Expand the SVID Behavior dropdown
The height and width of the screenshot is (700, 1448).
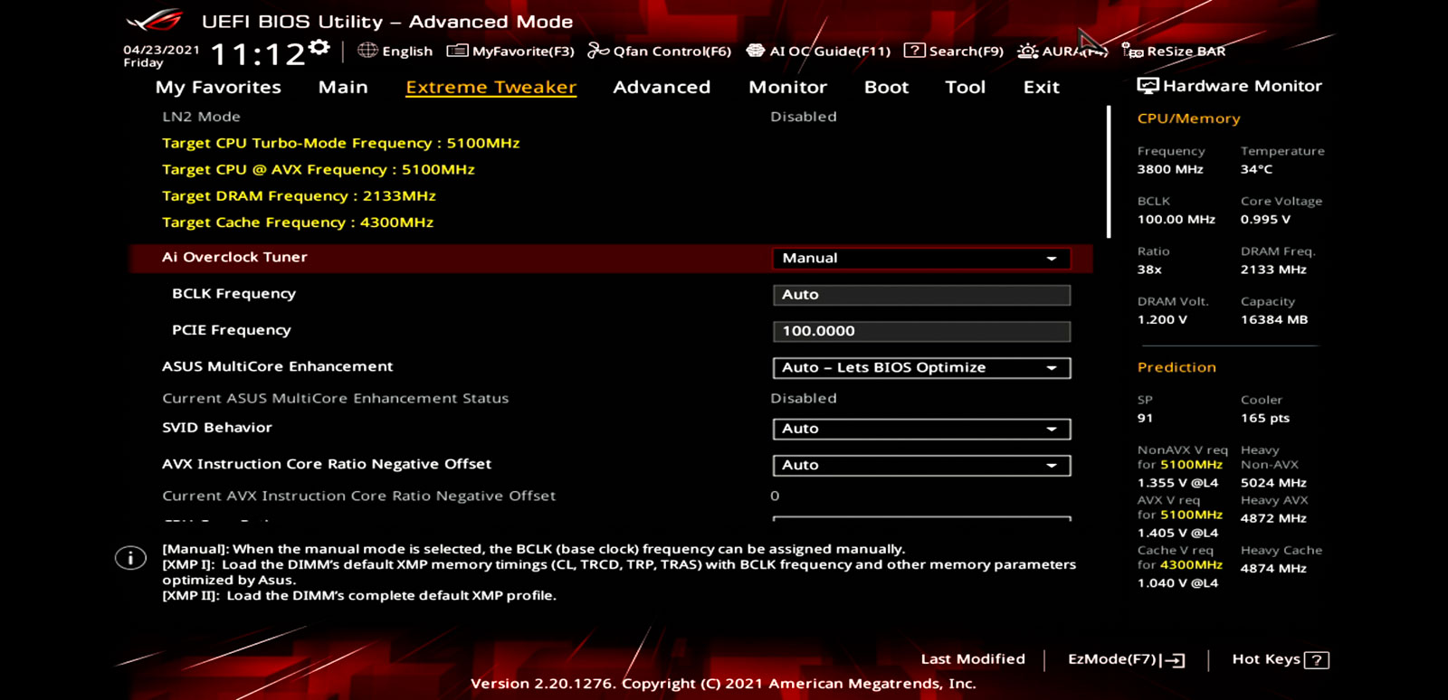click(x=921, y=429)
